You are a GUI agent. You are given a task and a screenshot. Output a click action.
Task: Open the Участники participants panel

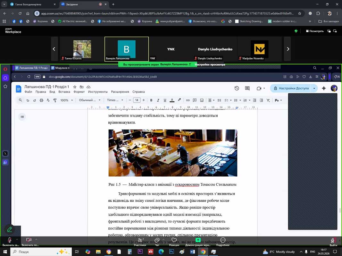pyautogui.click(x=140, y=241)
